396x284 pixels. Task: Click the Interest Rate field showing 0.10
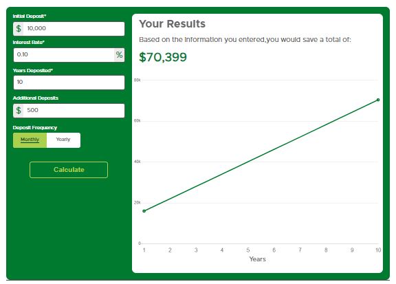click(64, 55)
